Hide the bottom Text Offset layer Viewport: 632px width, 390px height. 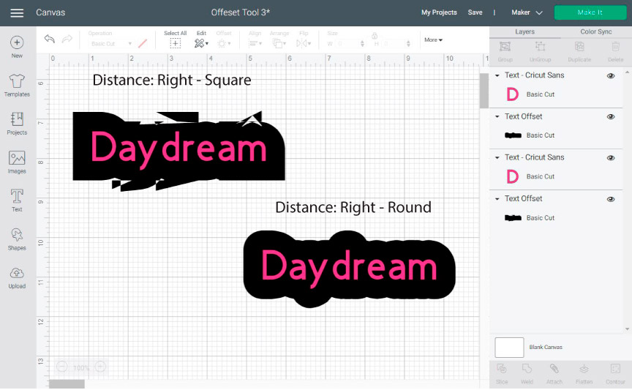pos(611,199)
